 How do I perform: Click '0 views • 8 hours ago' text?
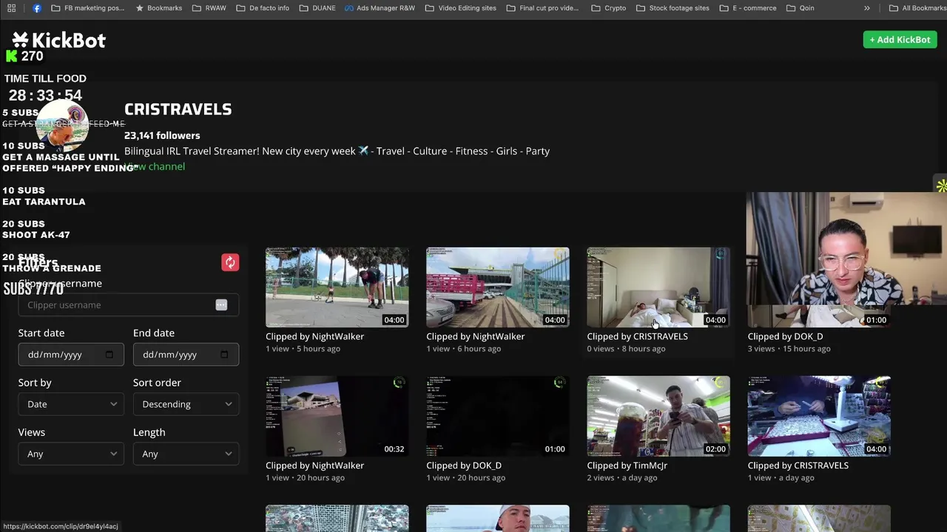[626, 349]
